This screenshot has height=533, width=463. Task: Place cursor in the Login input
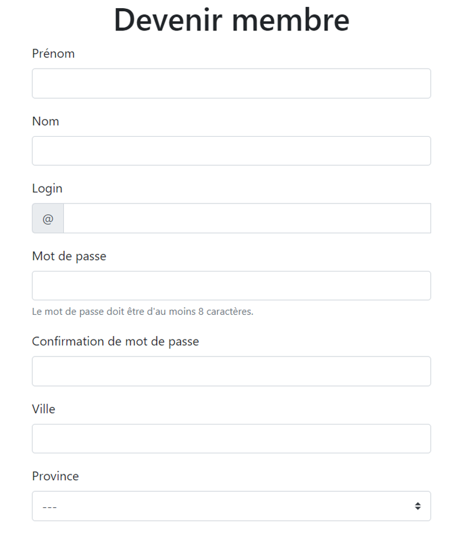click(246, 219)
